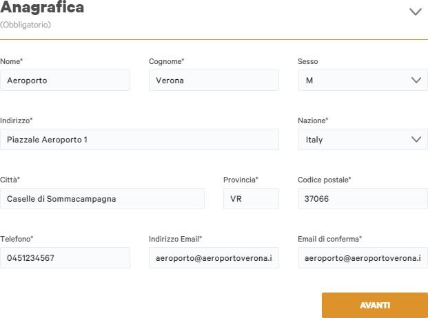This screenshot has height=318, width=428.
Task: Click the Cognome field containing Verona
Action: (214, 80)
